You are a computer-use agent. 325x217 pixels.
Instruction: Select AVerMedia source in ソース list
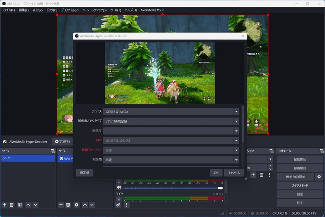coord(65,158)
